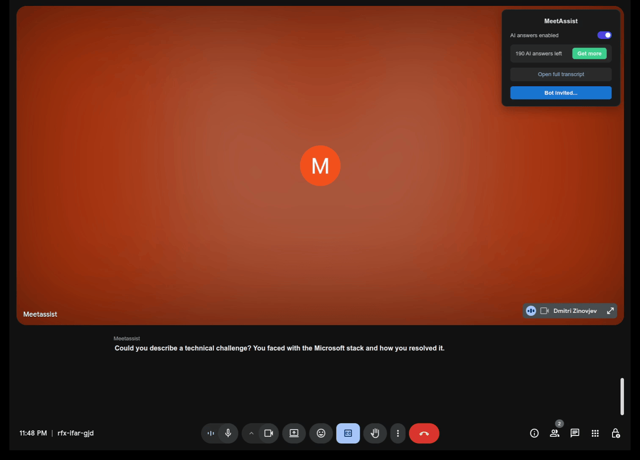The width and height of the screenshot is (640, 460).
Task: Open the chat with everyone panel
Action: (x=575, y=433)
